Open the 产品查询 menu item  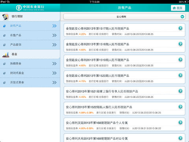[x=30, y=45]
